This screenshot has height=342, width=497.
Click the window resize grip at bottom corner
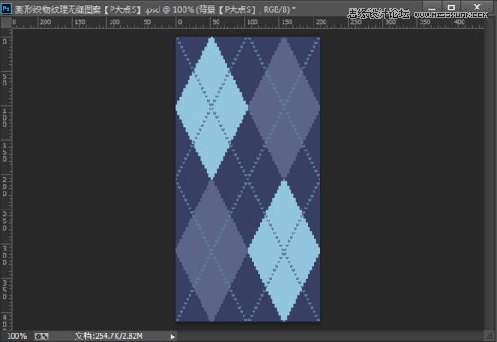pos(489,336)
